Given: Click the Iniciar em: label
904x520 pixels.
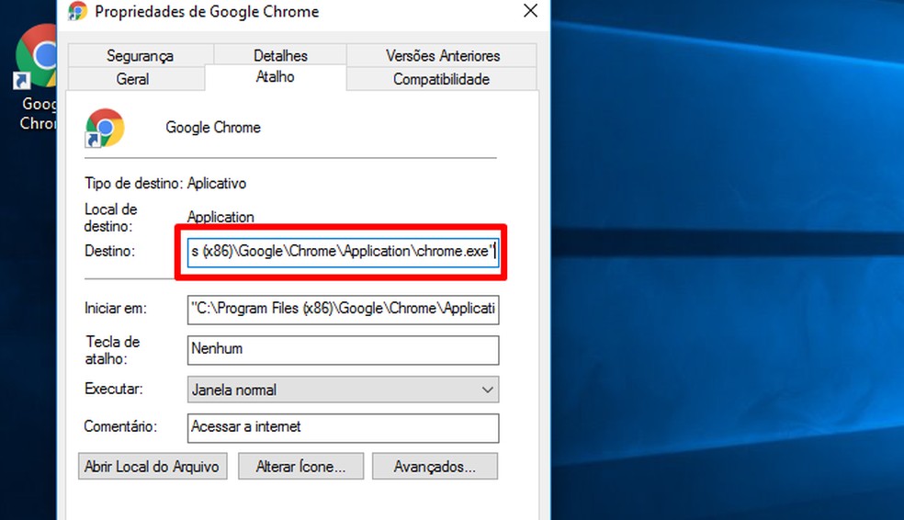Looking at the screenshot, I should [x=116, y=309].
